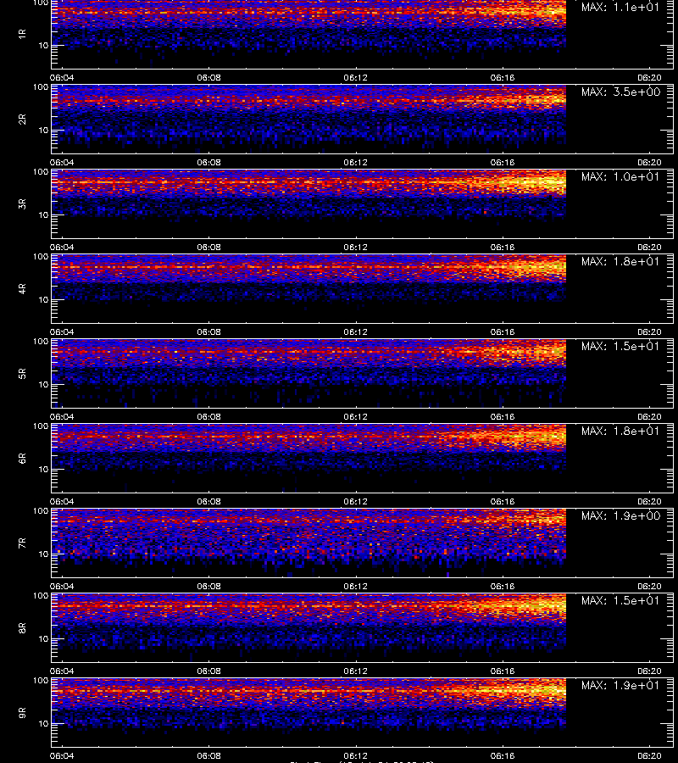Click the 06:08 time label under panel 4R
The image size is (678, 763).
tap(208, 331)
